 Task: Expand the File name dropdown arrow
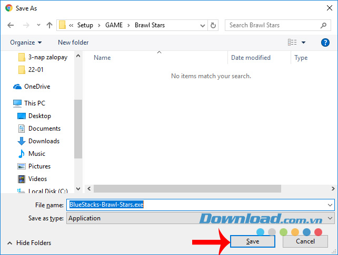pyautogui.click(x=330, y=205)
